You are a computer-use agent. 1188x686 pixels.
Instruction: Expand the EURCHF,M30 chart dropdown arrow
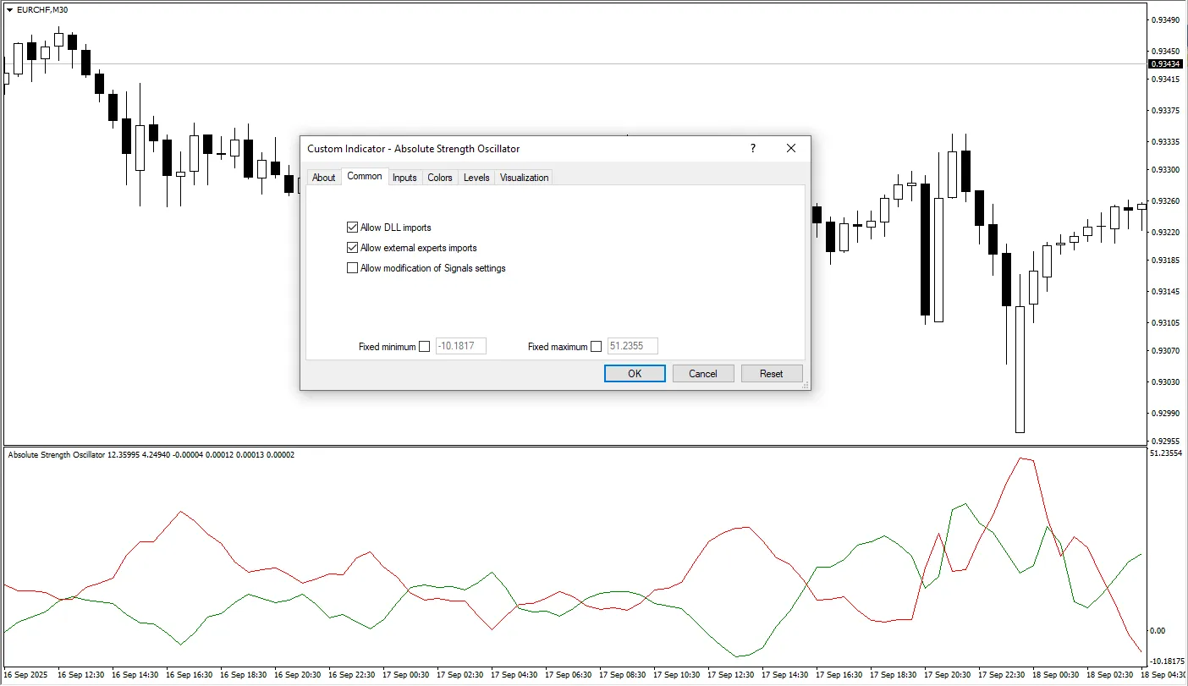click(x=8, y=9)
